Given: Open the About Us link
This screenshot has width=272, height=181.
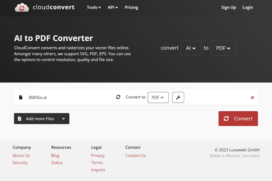Looking at the screenshot, I should pos(21,156).
